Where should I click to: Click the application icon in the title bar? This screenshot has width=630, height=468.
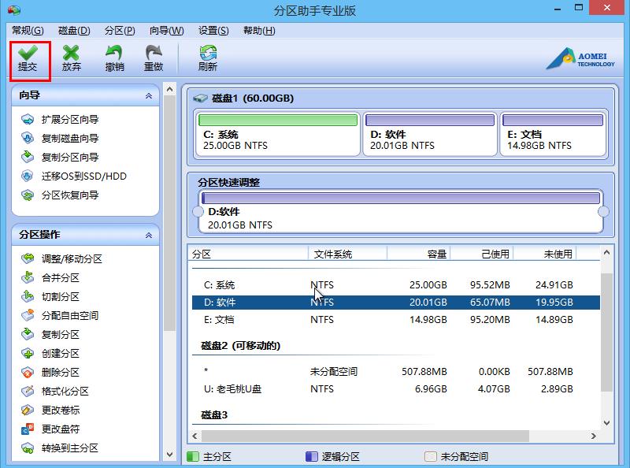coord(14,9)
